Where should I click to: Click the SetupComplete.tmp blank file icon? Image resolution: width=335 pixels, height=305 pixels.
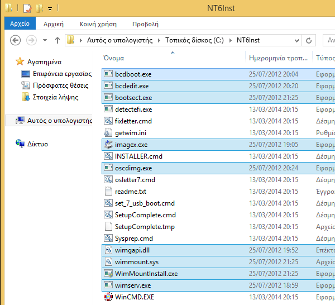tap(108, 227)
